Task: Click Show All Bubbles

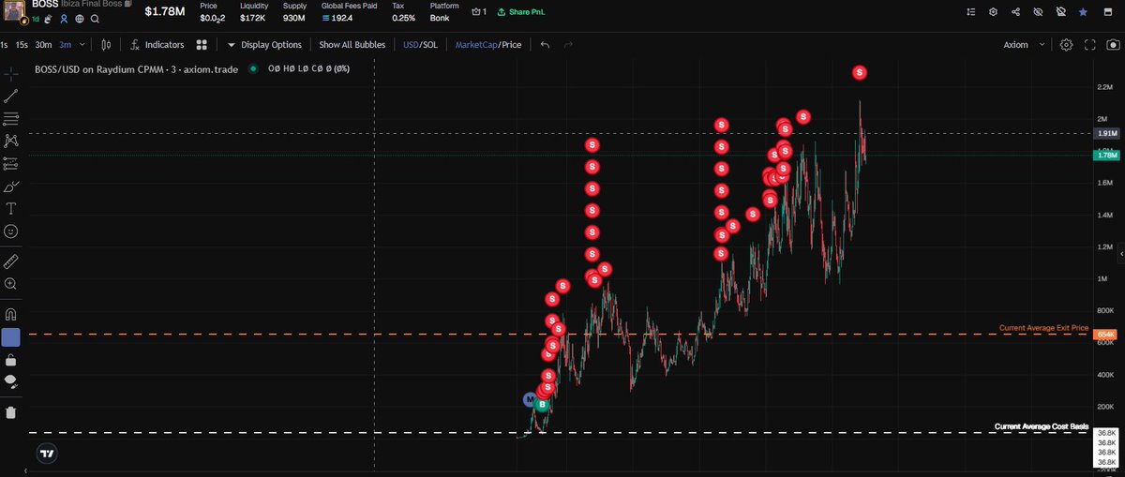Action: point(352,44)
